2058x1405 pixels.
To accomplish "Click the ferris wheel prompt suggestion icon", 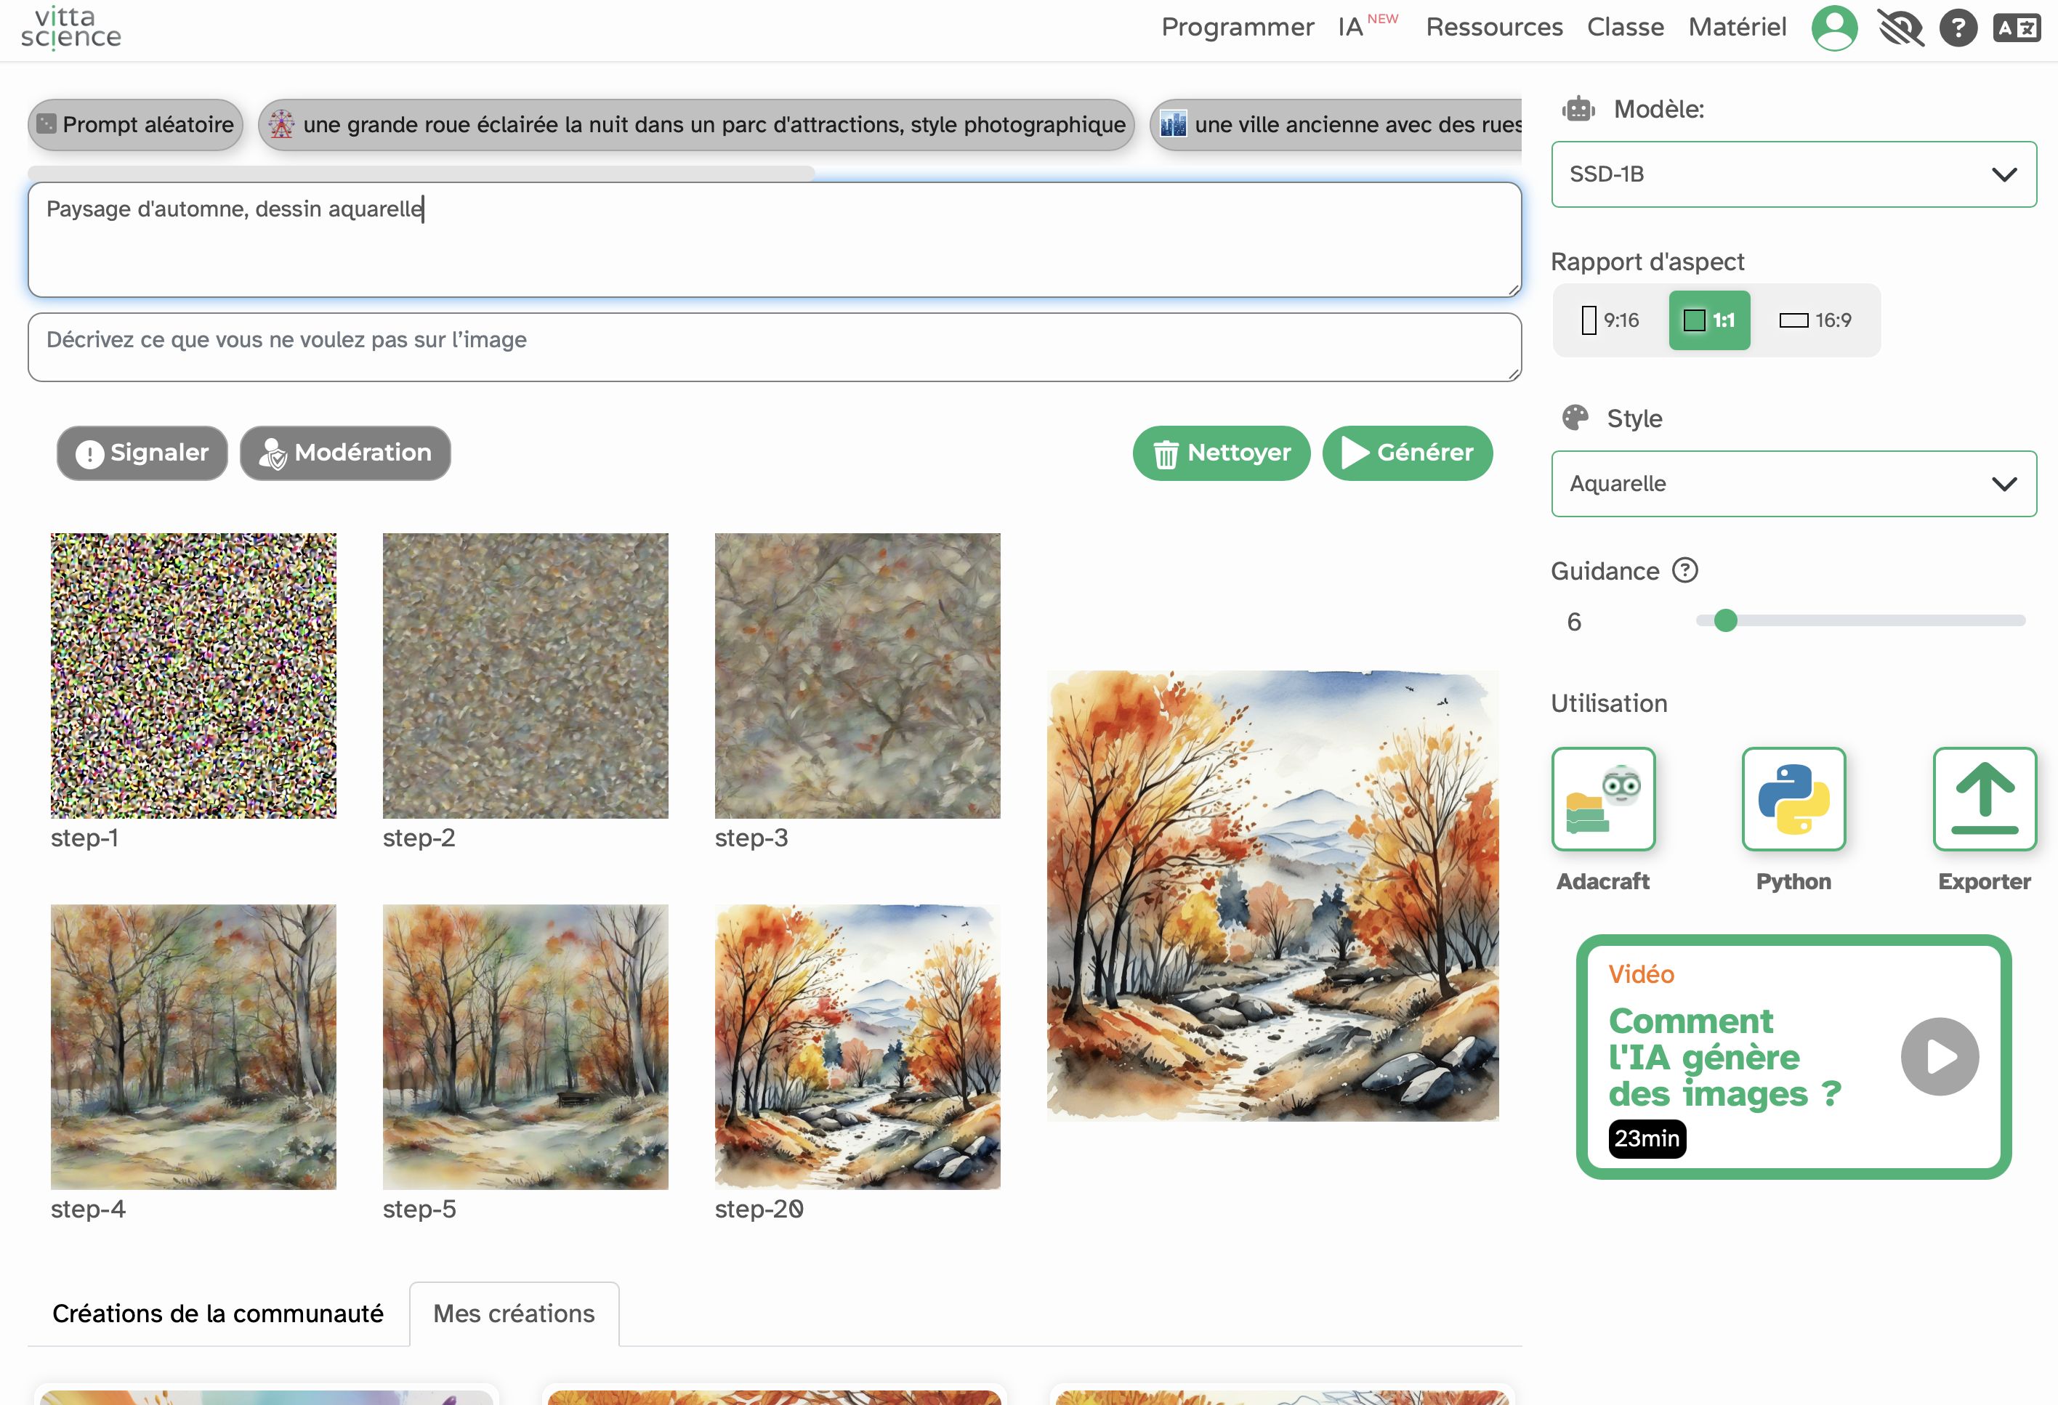I will click(282, 124).
